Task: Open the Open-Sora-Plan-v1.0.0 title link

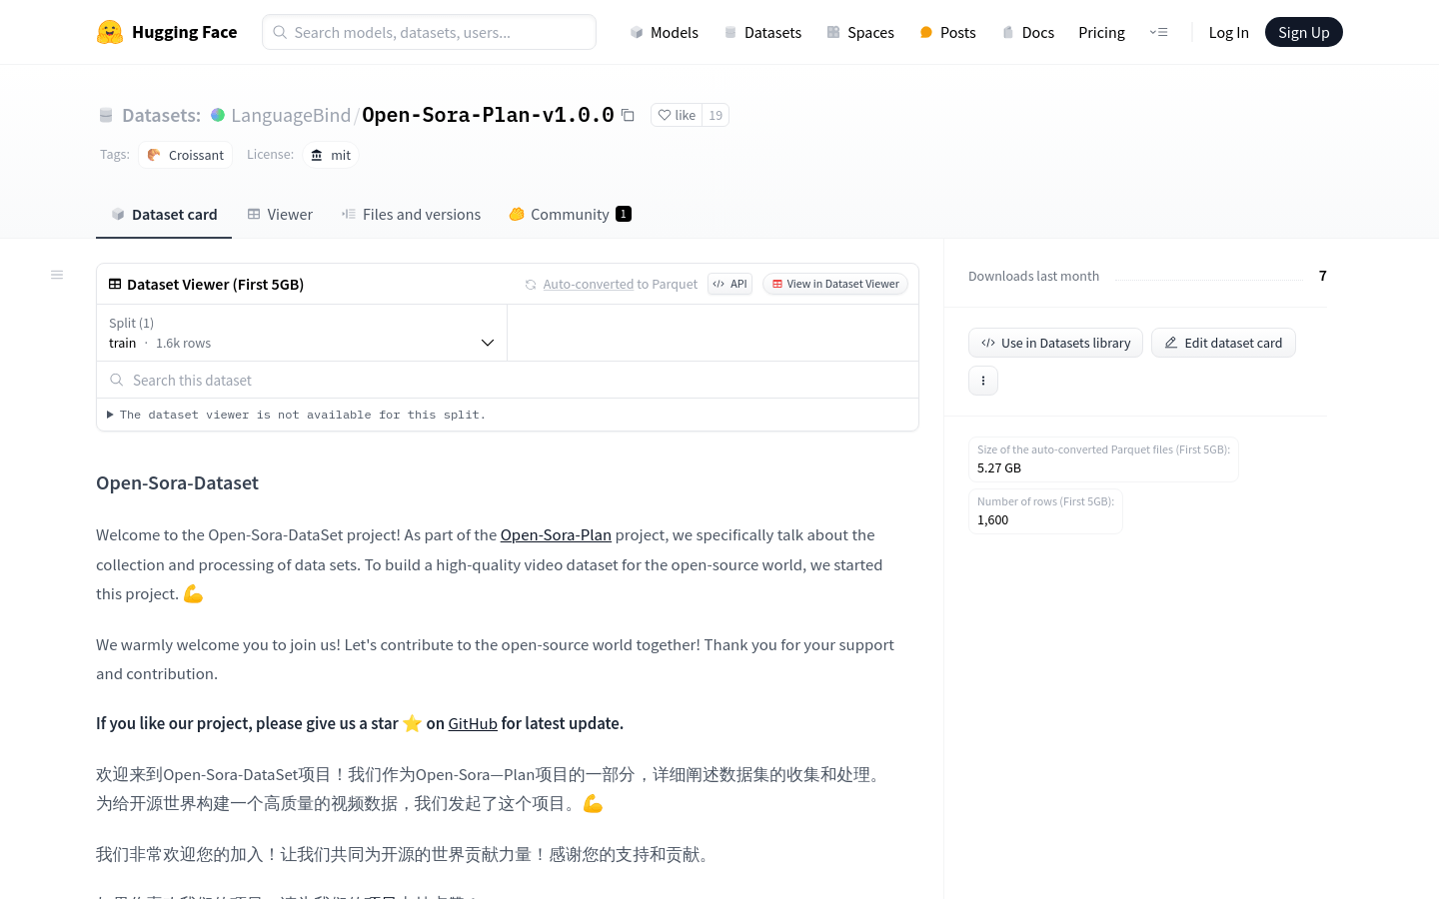Action: [x=488, y=115]
